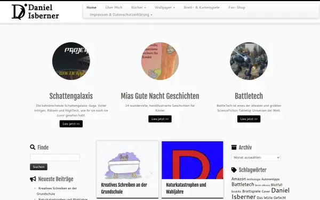The width and height of the screenshot is (320, 200).
Task: Open Brett- & Kartenspiele page
Action: pyautogui.click(x=202, y=7)
